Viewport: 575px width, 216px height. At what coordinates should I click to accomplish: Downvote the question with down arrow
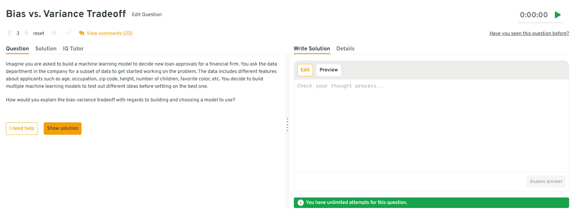point(26,33)
